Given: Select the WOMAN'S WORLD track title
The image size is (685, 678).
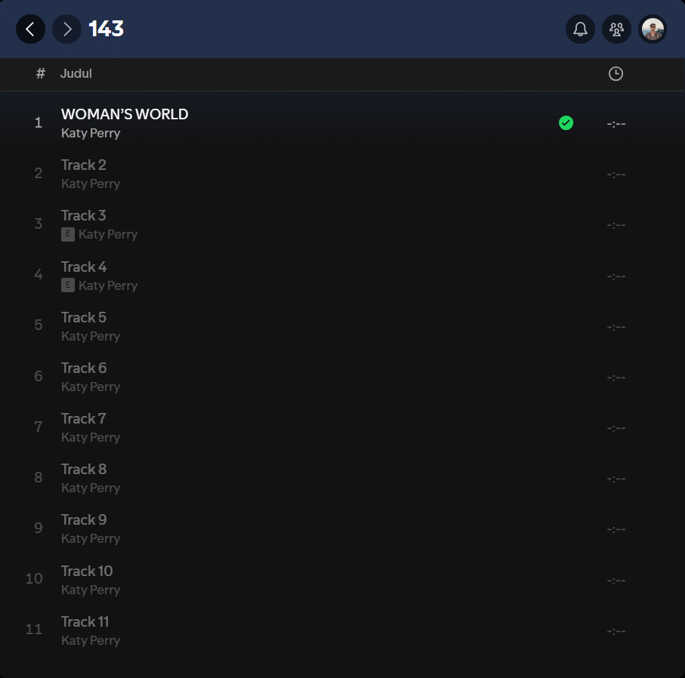Looking at the screenshot, I should click(125, 114).
